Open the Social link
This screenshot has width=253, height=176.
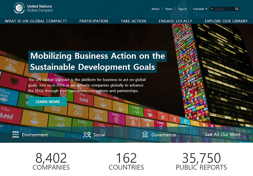point(99,135)
